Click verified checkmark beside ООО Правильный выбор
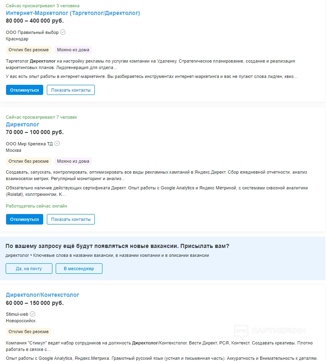Image resolution: width=326 pixels, height=361 pixels. click(63, 32)
